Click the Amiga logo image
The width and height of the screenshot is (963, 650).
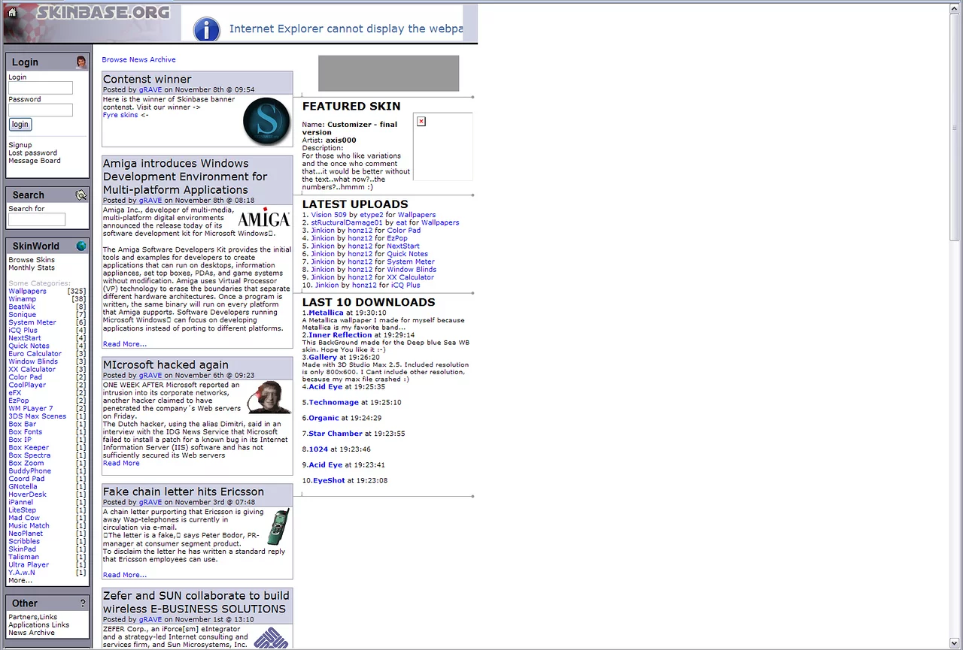coord(264,219)
